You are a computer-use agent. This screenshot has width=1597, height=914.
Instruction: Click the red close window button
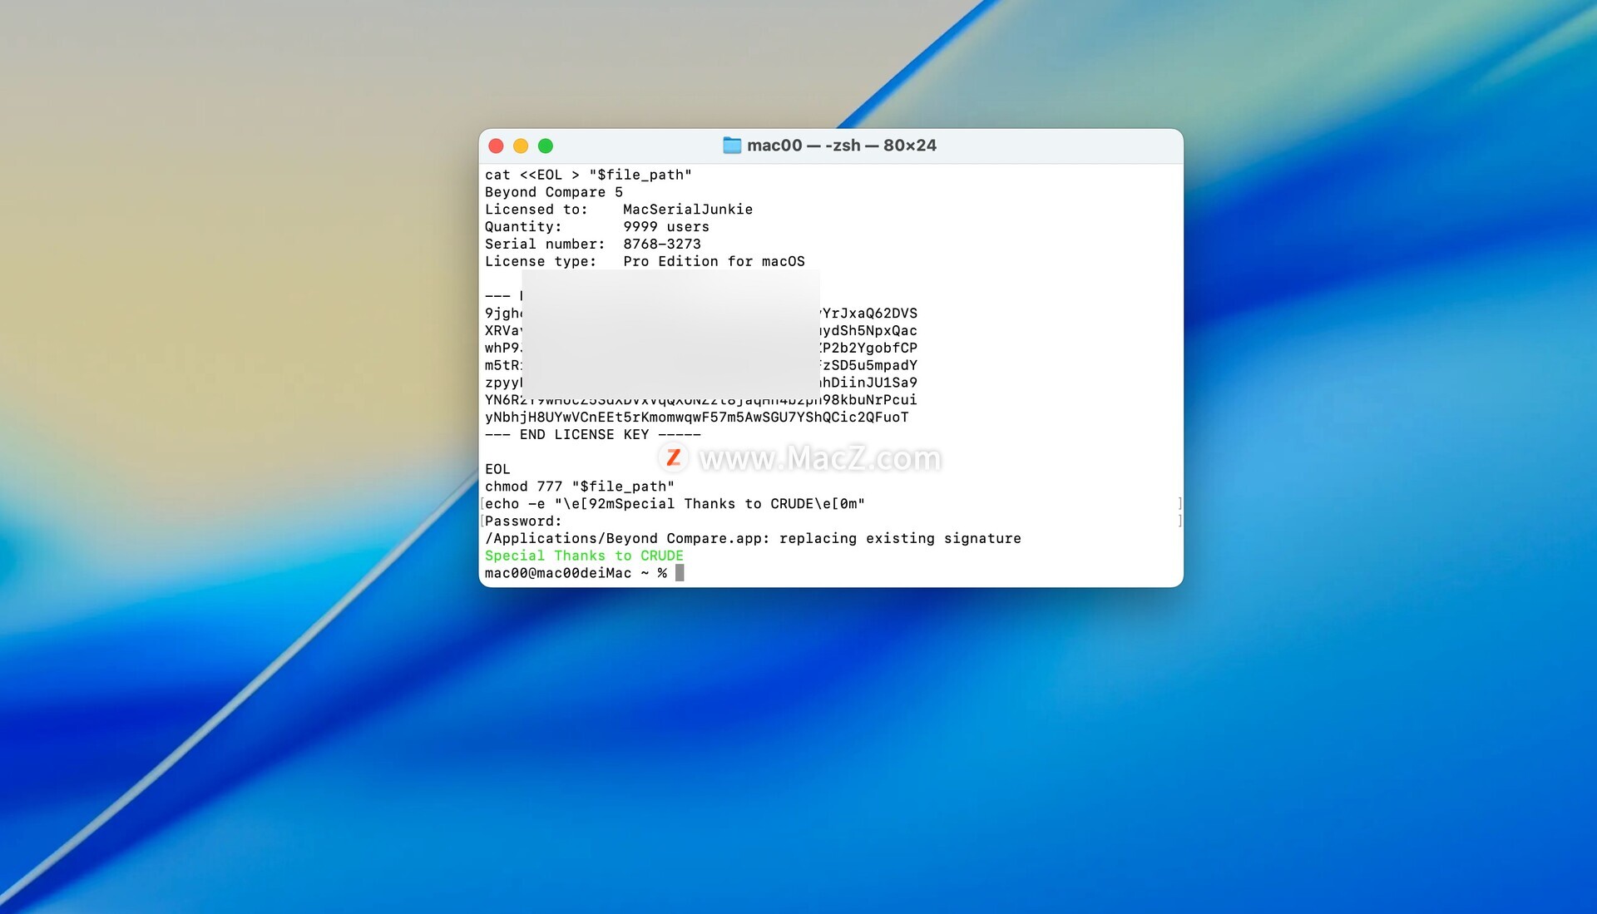[x=496, y=146]
